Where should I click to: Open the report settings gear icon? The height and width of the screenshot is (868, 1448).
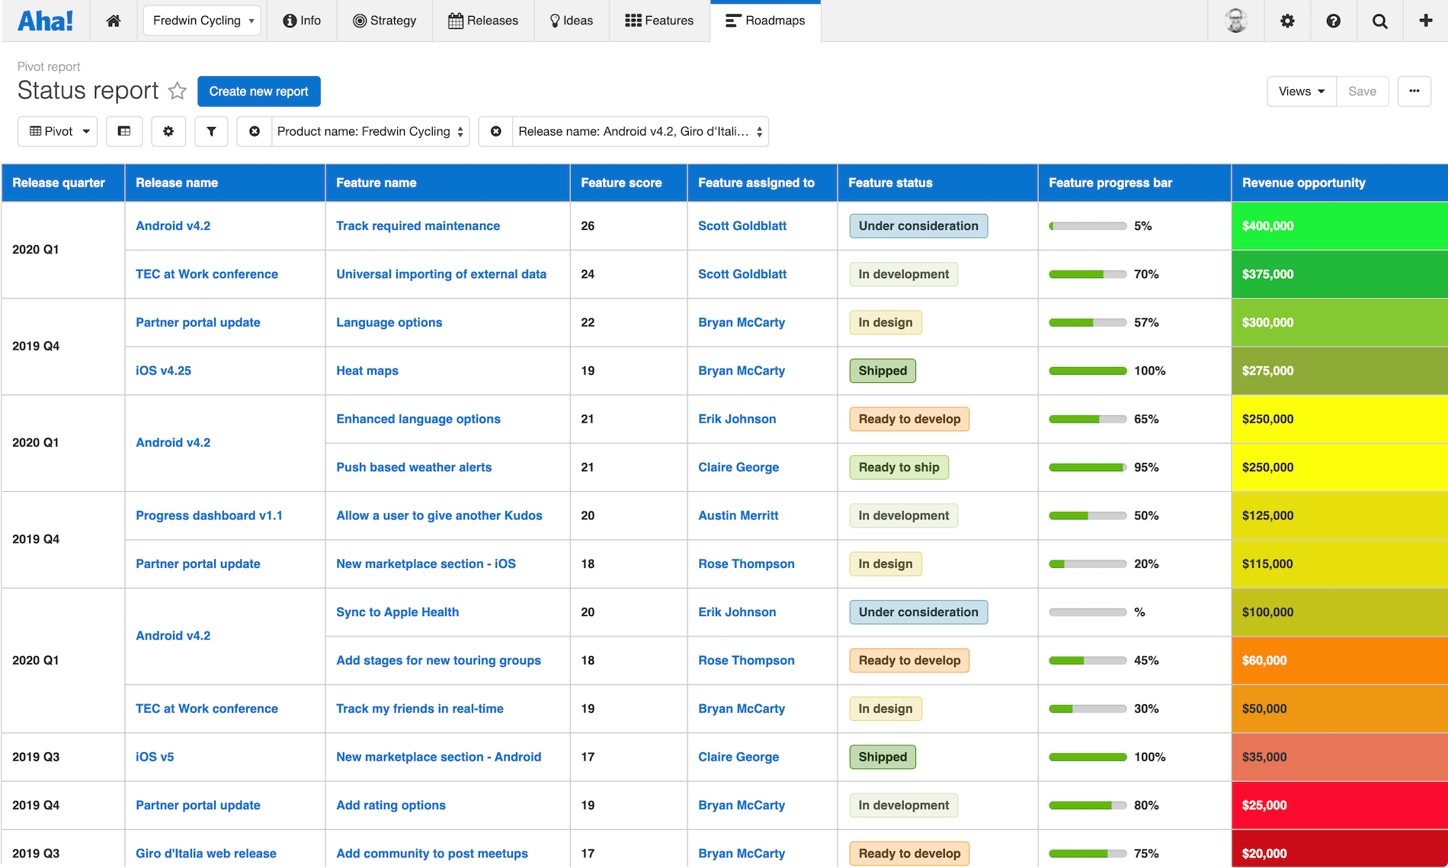pos(168,131)
